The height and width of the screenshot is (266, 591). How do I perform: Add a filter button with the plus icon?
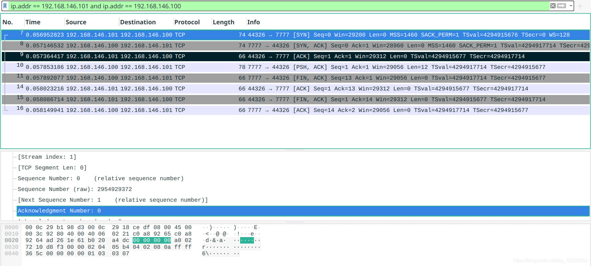pos(580,6)
